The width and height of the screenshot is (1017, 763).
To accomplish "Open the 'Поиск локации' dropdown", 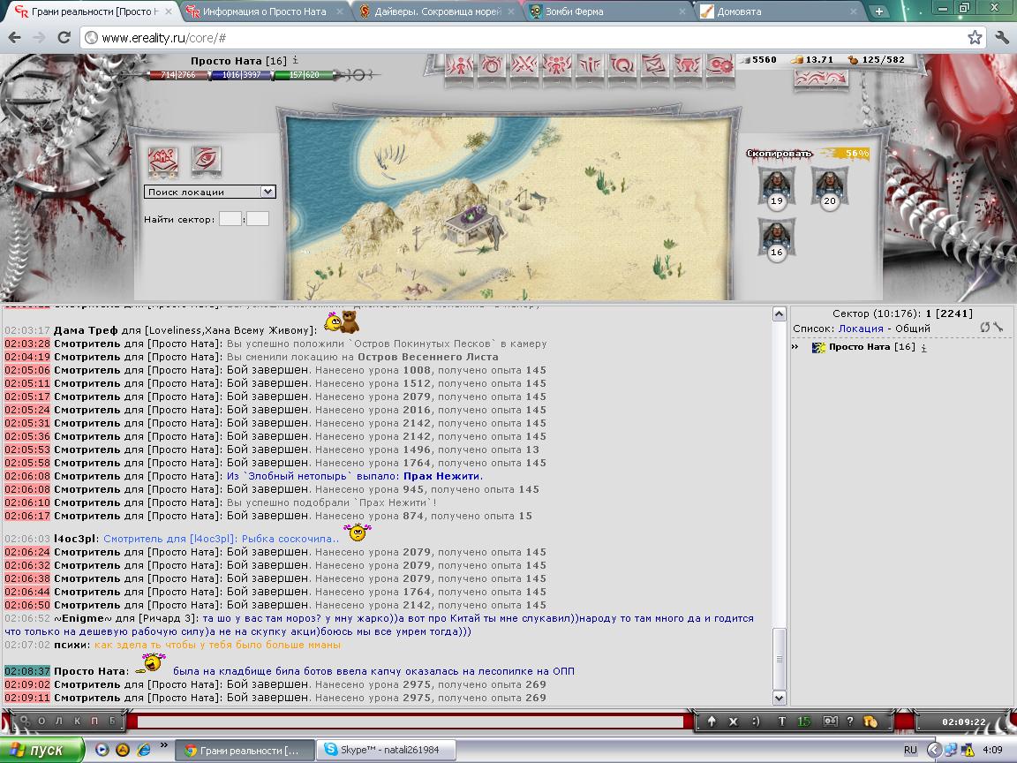I will [x=210, y=192].
